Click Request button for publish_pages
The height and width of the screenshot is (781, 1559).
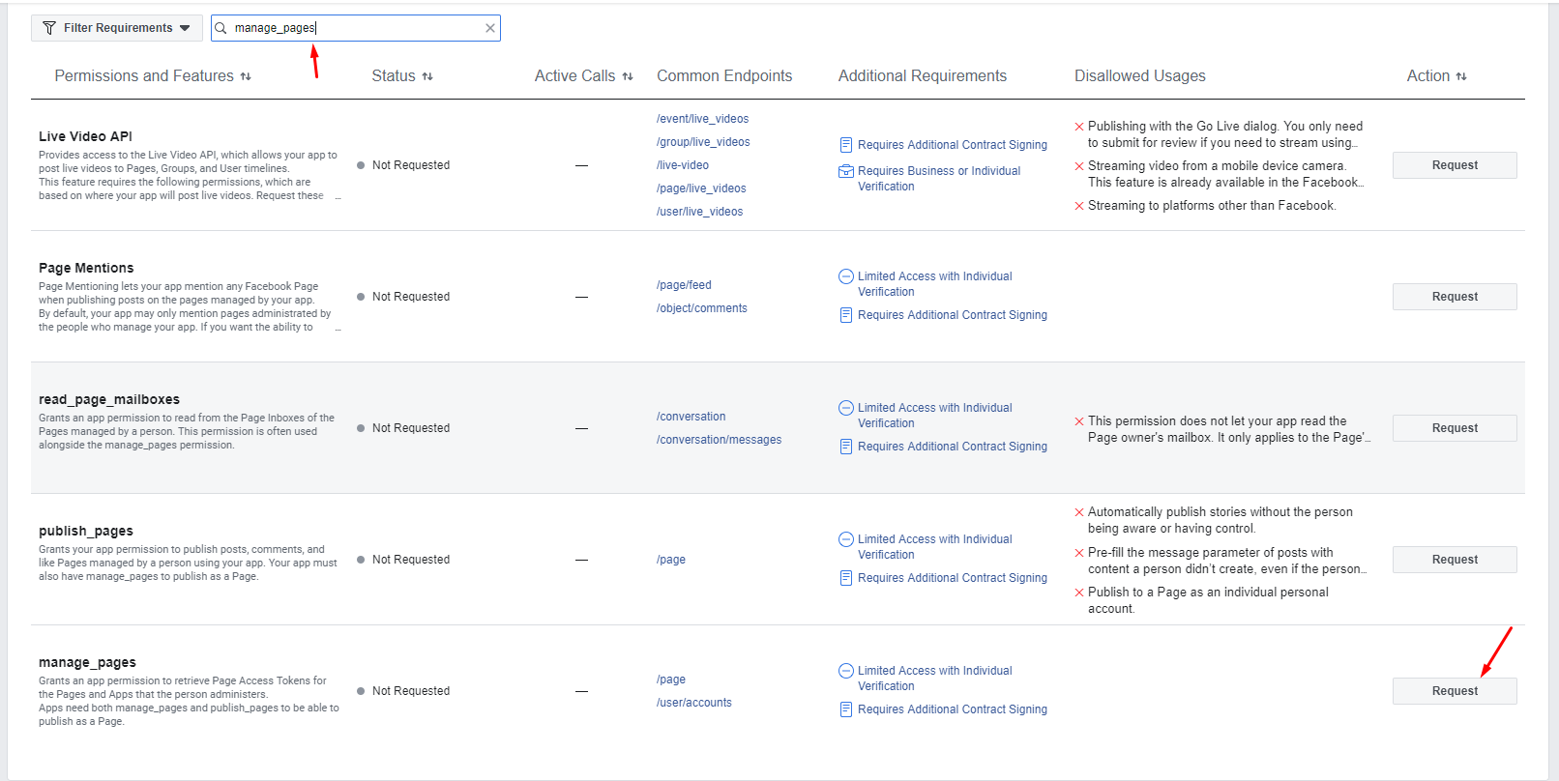coord(1455,560)
